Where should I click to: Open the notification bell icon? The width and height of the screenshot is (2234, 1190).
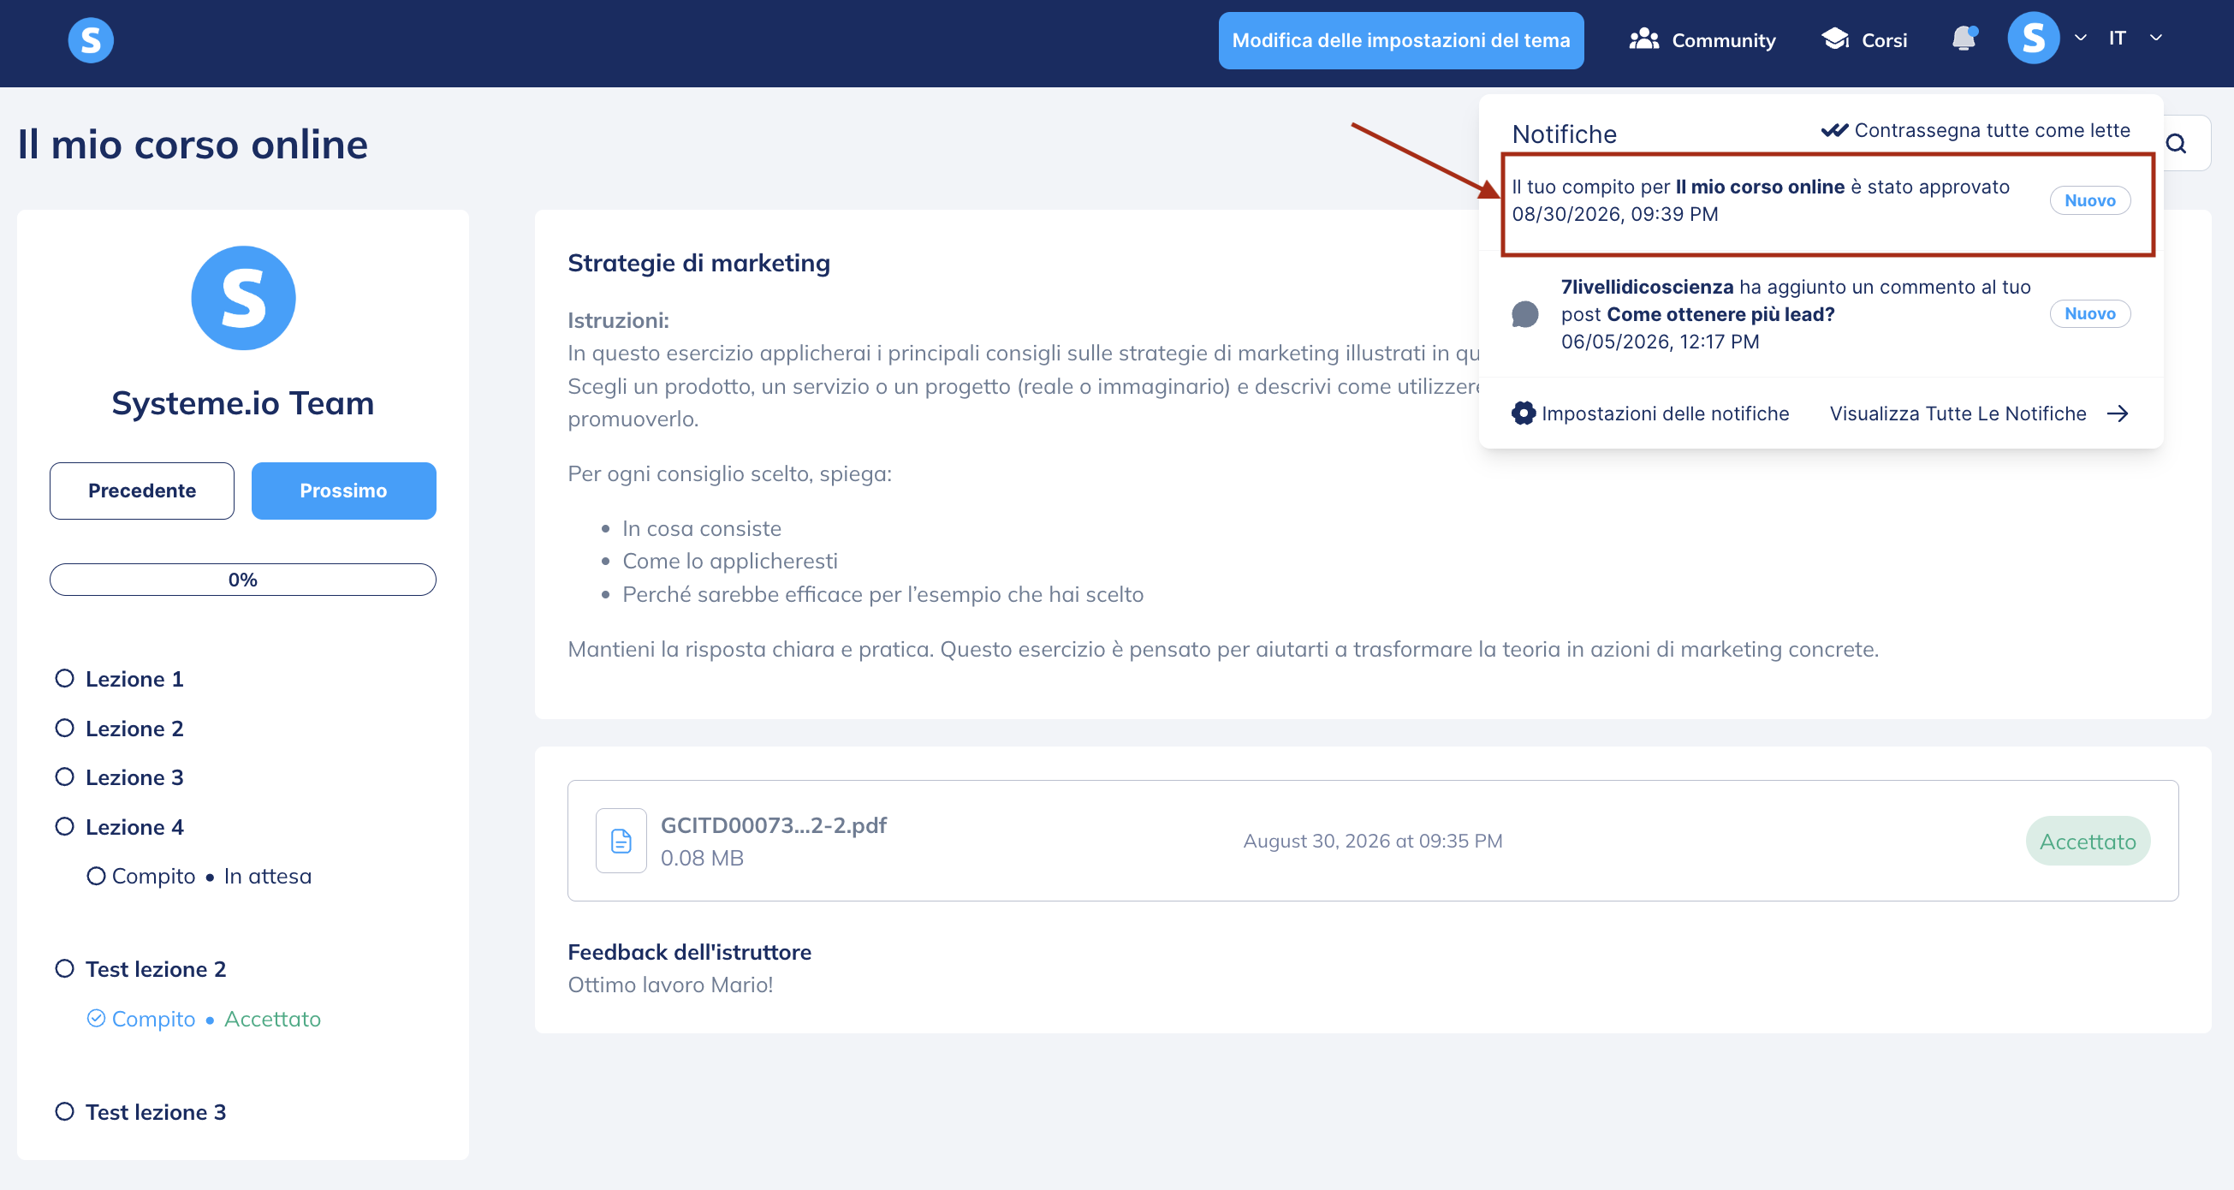(1964, 39)
